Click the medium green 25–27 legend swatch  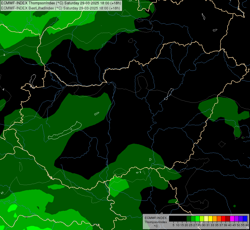193,218
